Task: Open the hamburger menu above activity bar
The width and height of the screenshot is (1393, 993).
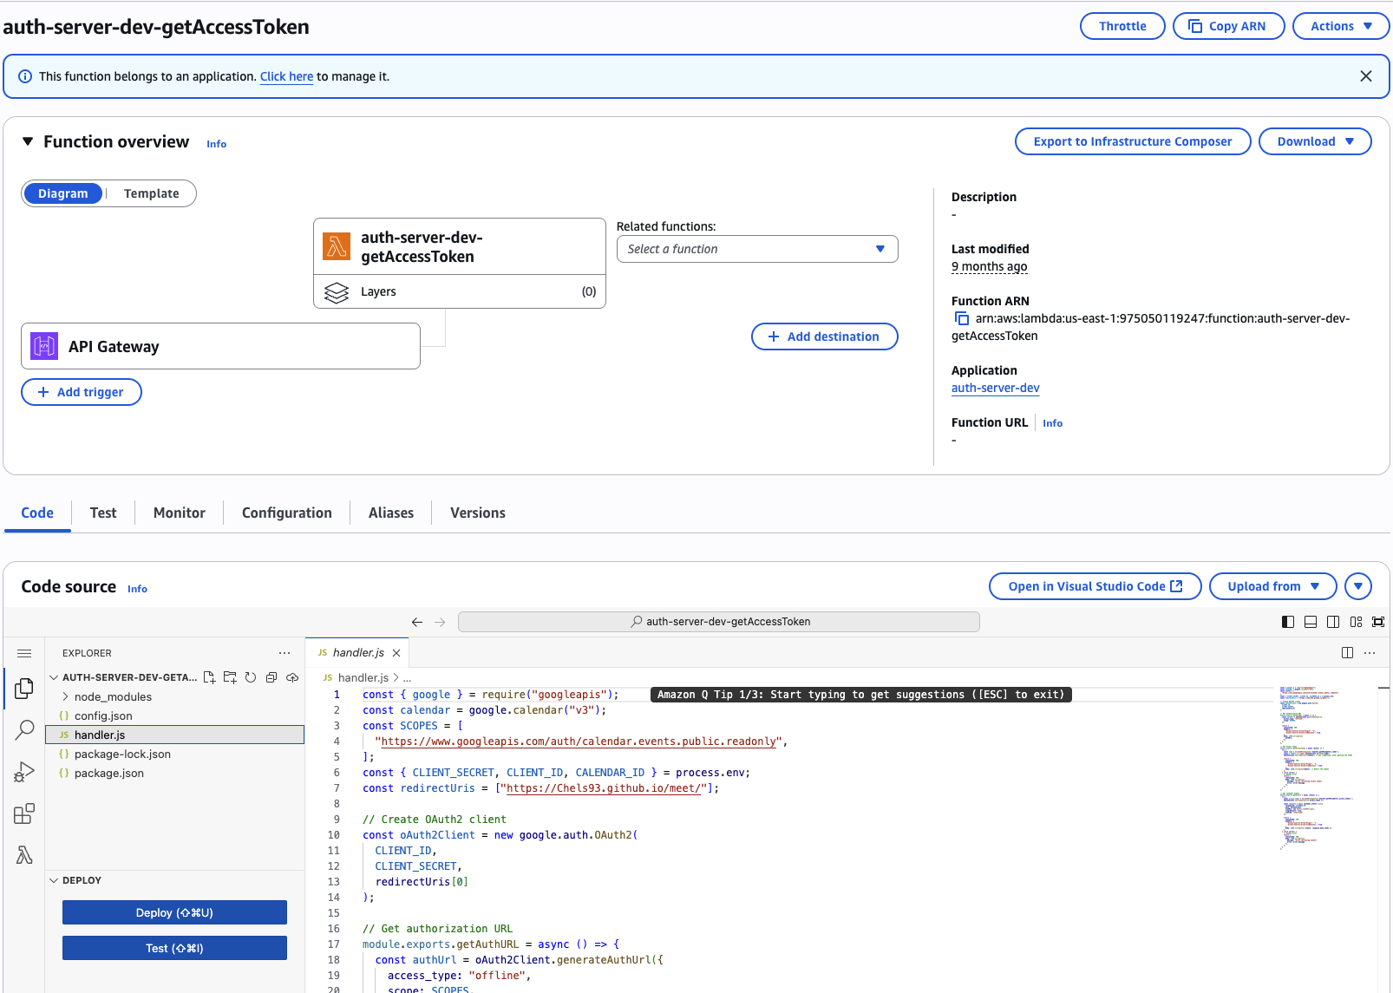Action: pos(24,653)
